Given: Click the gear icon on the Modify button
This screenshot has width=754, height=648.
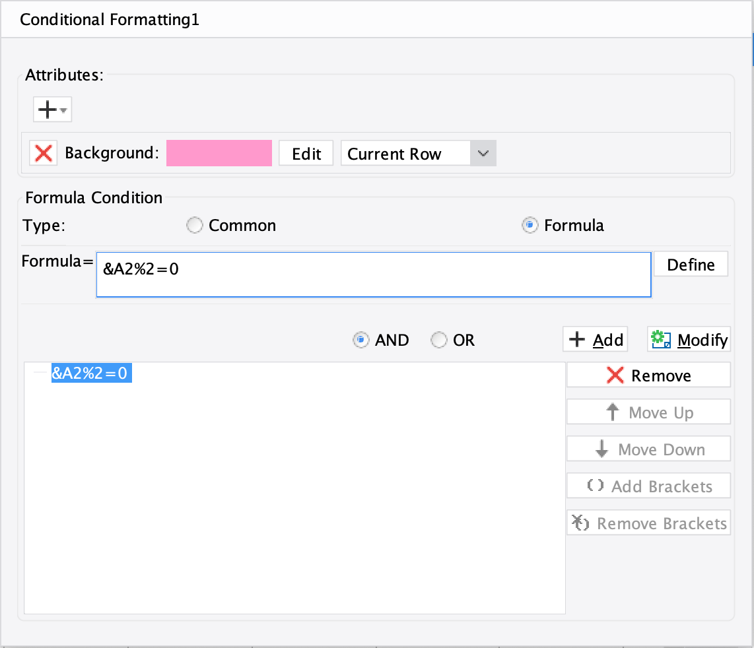Looking at the screenshot, I should coord(660,339).
